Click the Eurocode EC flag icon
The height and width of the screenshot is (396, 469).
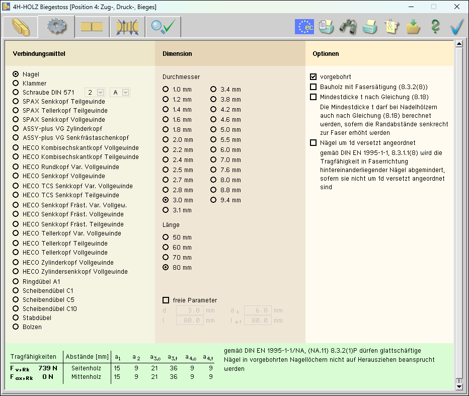[x=304, y=27]
